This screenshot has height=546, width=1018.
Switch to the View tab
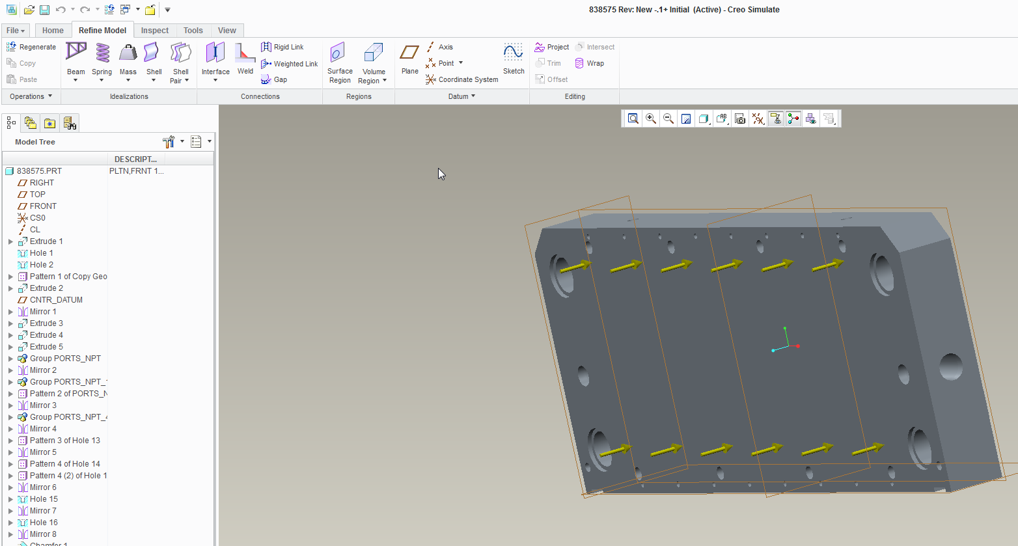click(227, 31)
